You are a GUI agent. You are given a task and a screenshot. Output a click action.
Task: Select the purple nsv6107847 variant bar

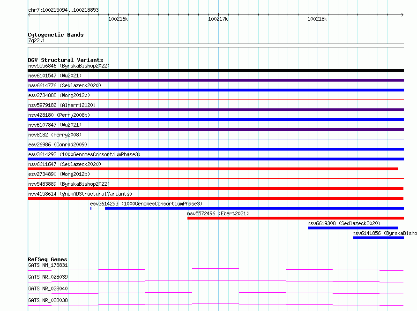coord(216,129)
